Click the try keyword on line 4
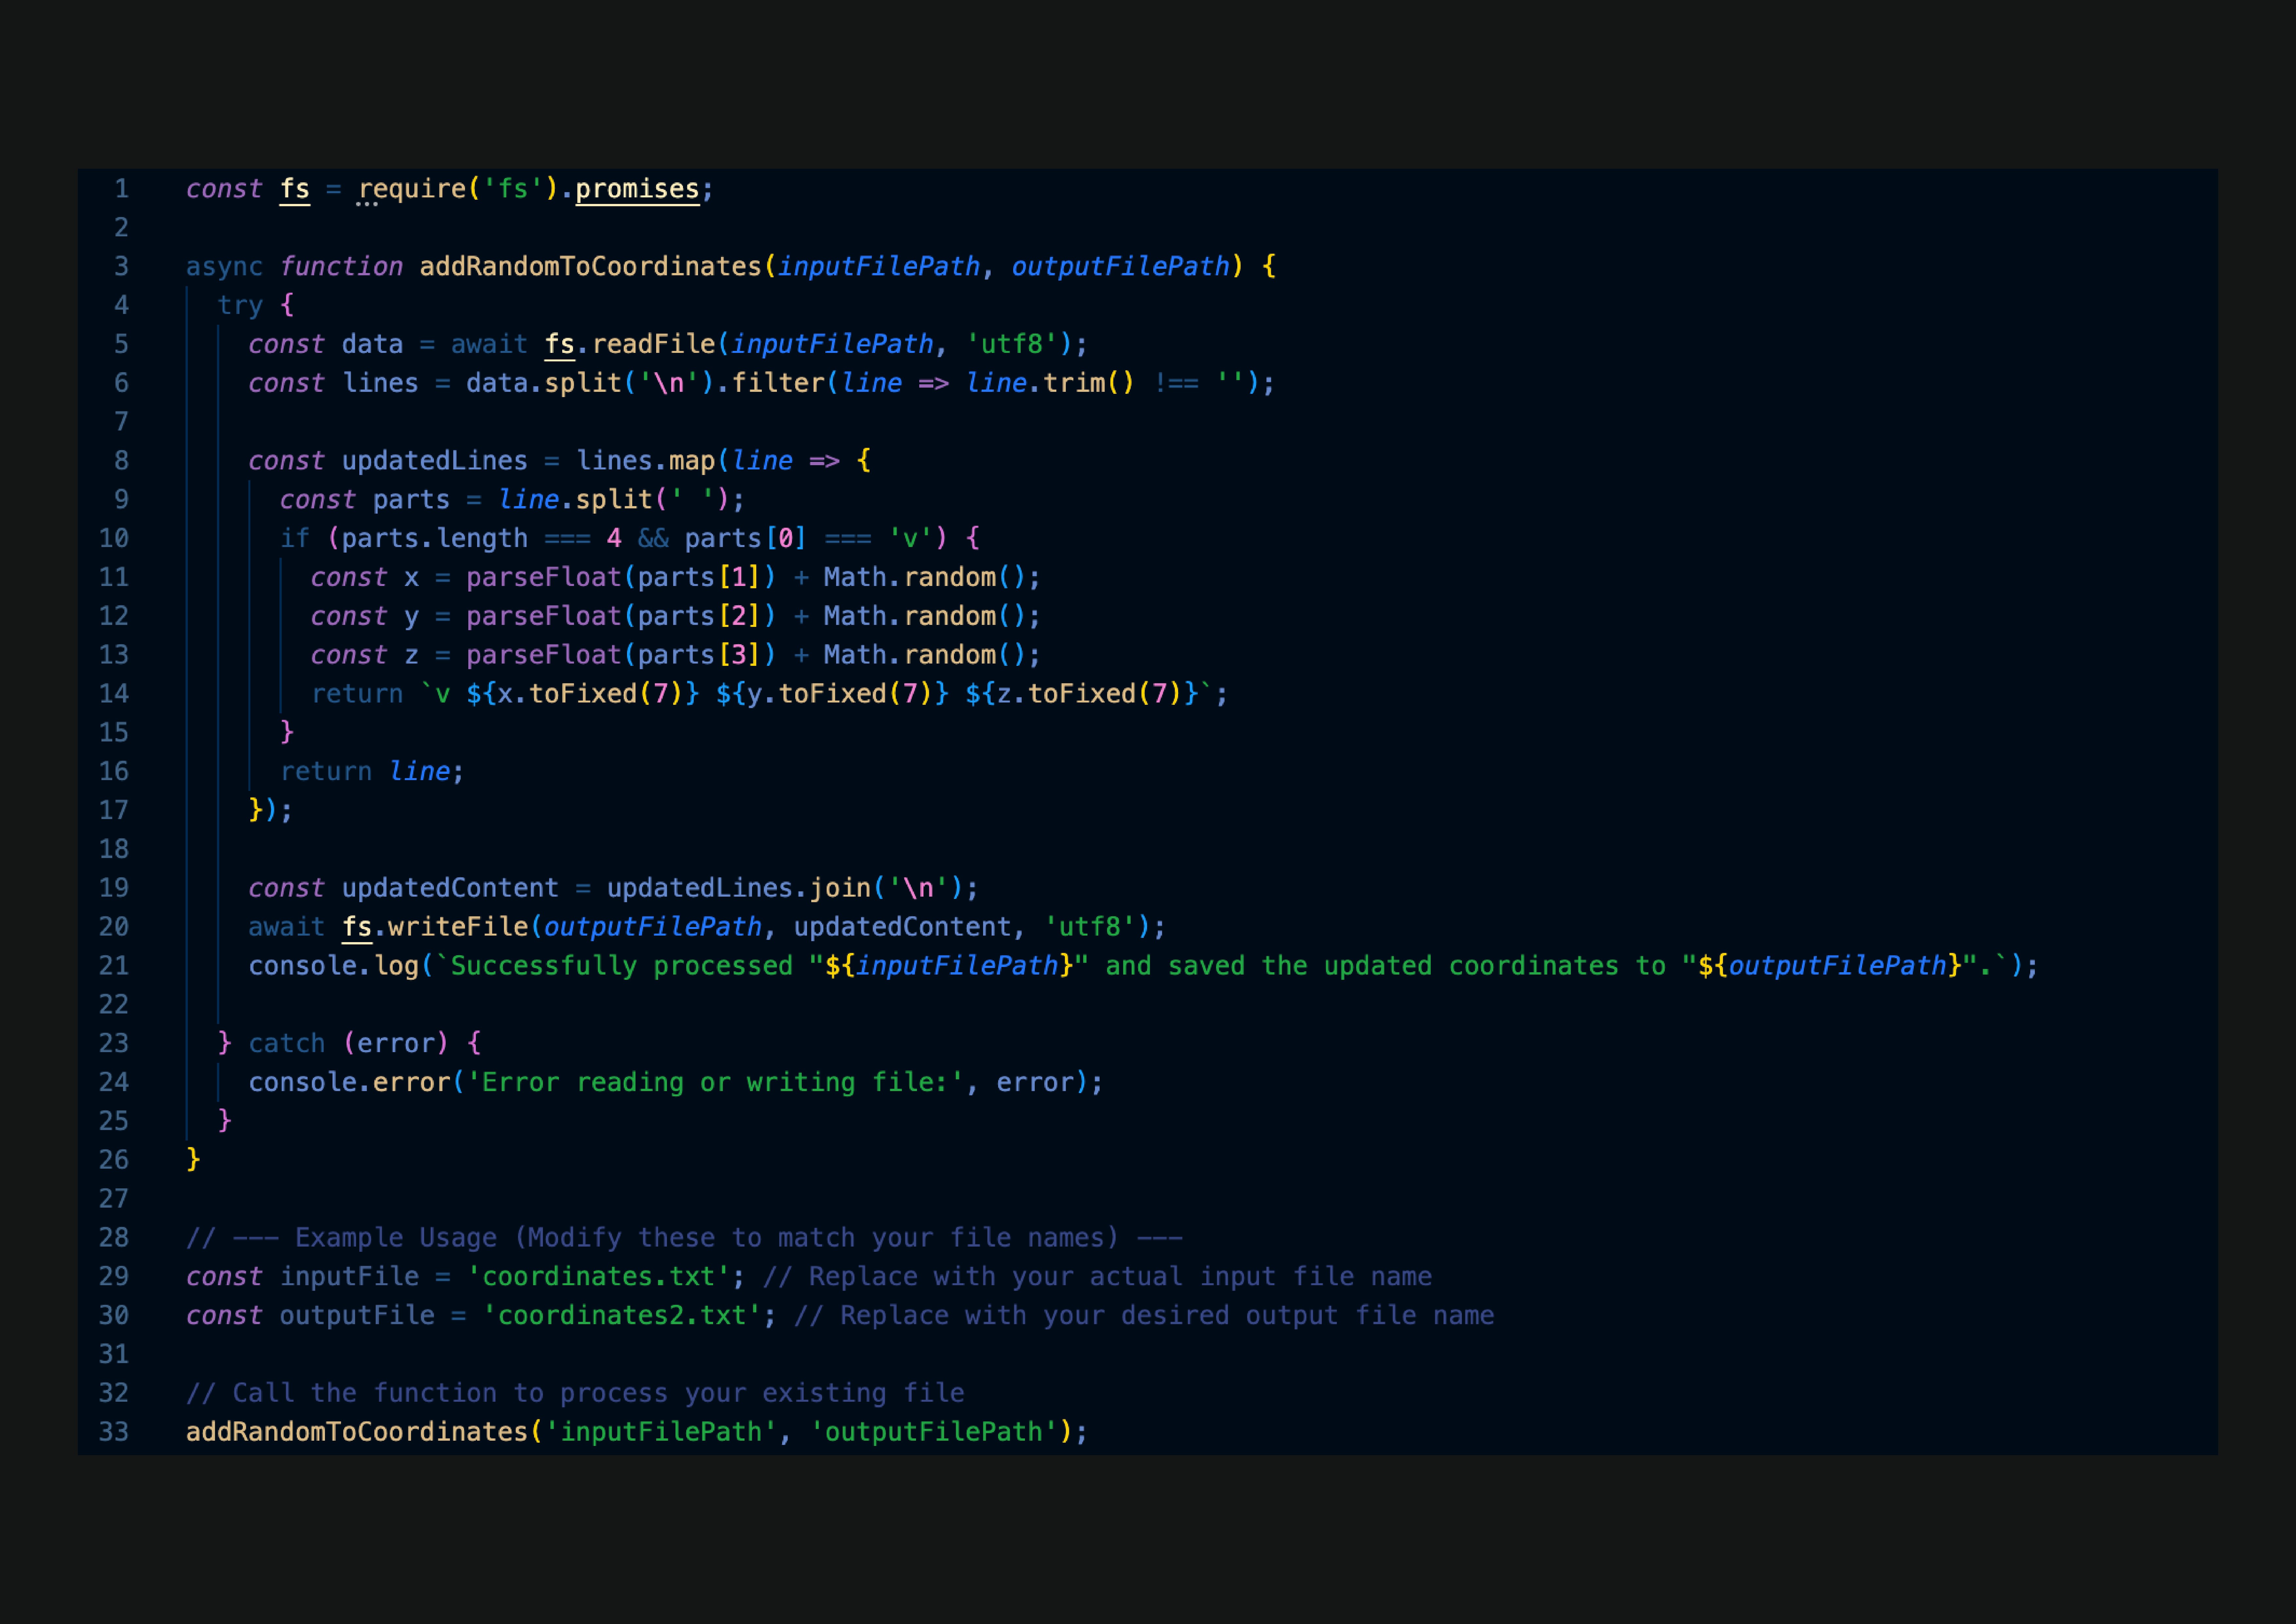 click(x=240, y=305)
